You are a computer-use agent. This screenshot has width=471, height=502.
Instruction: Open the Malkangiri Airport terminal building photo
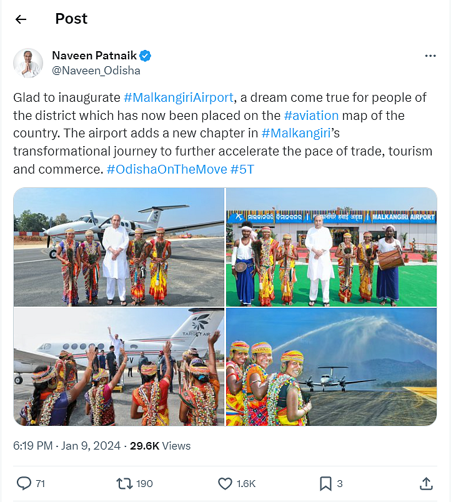332,247
